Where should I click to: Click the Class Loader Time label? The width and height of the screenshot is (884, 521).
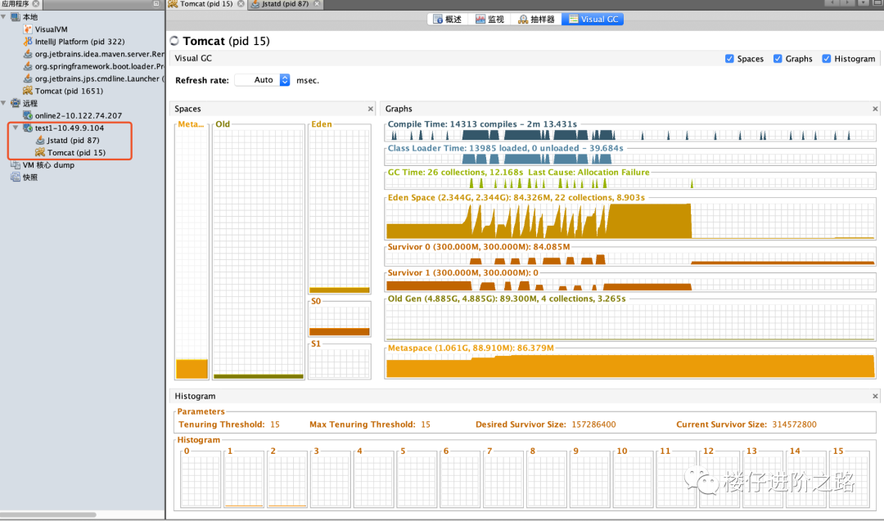click(505, 148)
